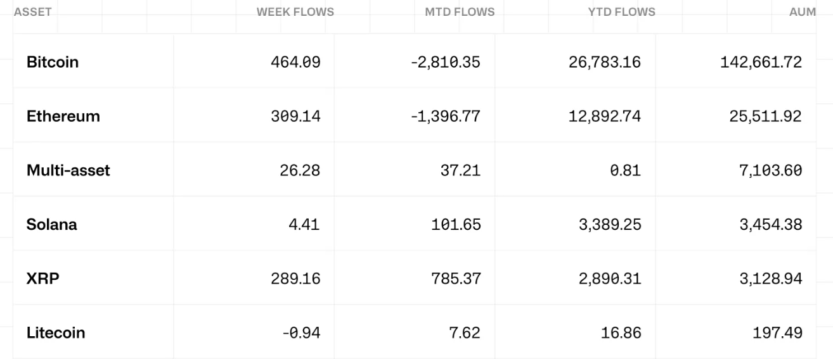Select the Litecoin row label
The height and width of the screenshot is (359, 833).
[56, 332]
